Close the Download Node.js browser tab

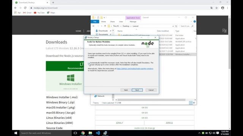[x=47, y=3]
